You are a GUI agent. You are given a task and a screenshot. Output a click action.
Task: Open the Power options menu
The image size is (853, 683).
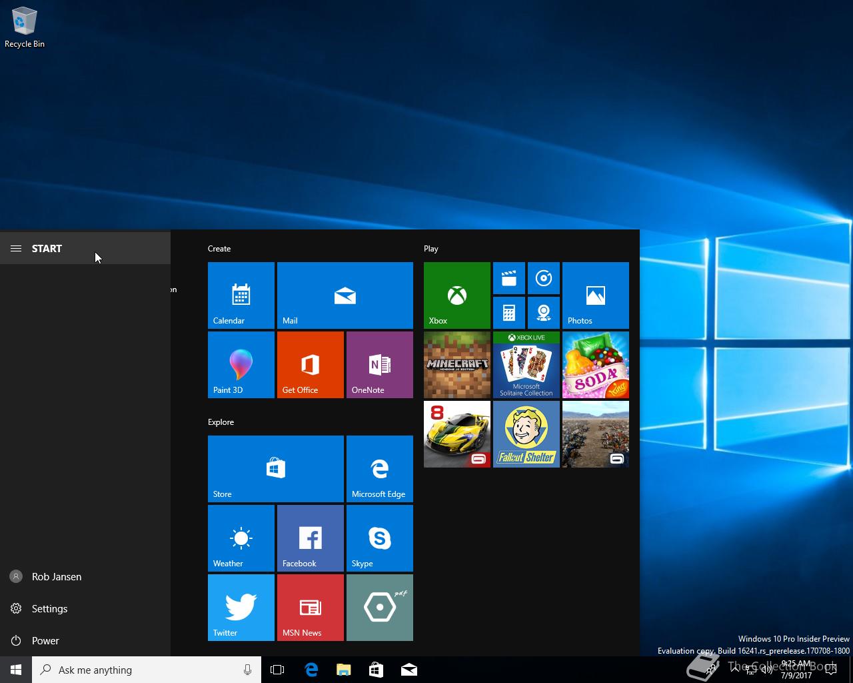click(85, 640)
